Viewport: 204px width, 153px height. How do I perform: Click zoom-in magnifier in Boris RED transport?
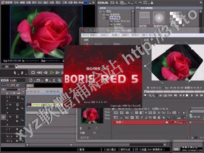[150, 95]
